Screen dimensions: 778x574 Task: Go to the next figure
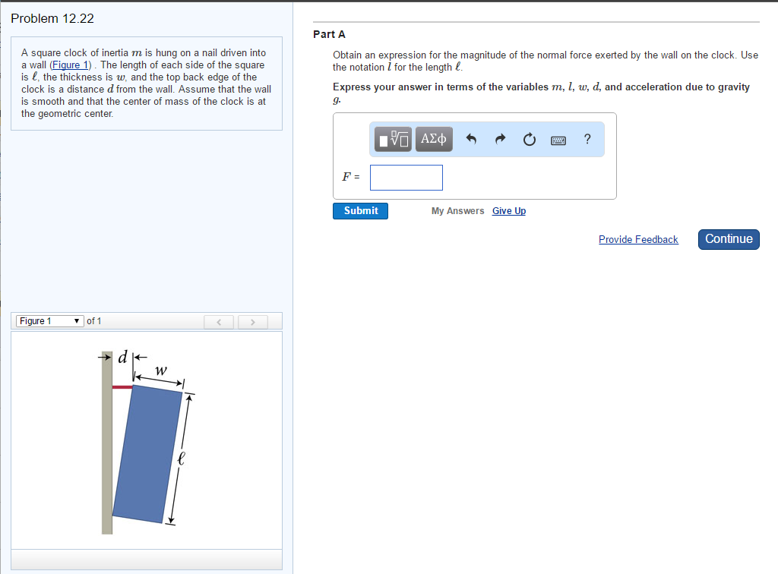point(252,321)
